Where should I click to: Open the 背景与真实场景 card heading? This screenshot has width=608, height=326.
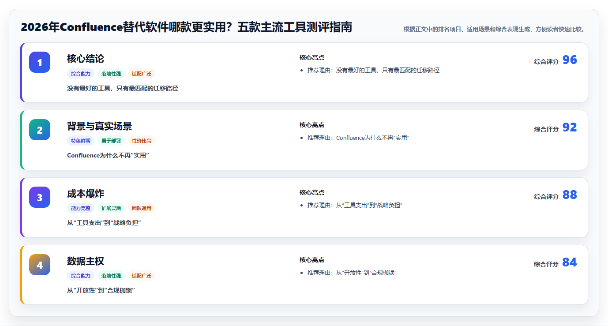99,126
